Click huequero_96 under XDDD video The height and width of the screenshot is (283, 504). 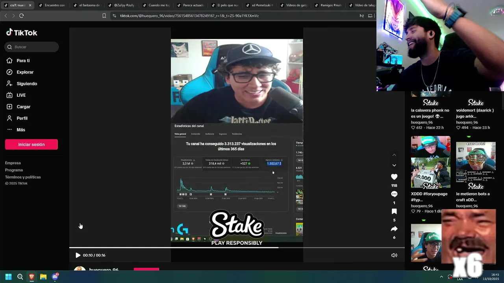(x=422, y=206)
